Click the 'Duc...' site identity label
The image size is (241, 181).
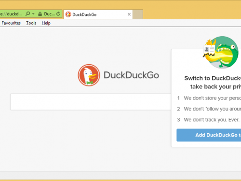click(x=49, y=14)
